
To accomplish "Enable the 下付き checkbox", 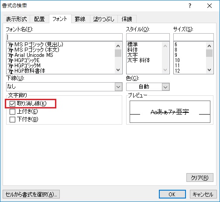I will click(x=12, y=119).
